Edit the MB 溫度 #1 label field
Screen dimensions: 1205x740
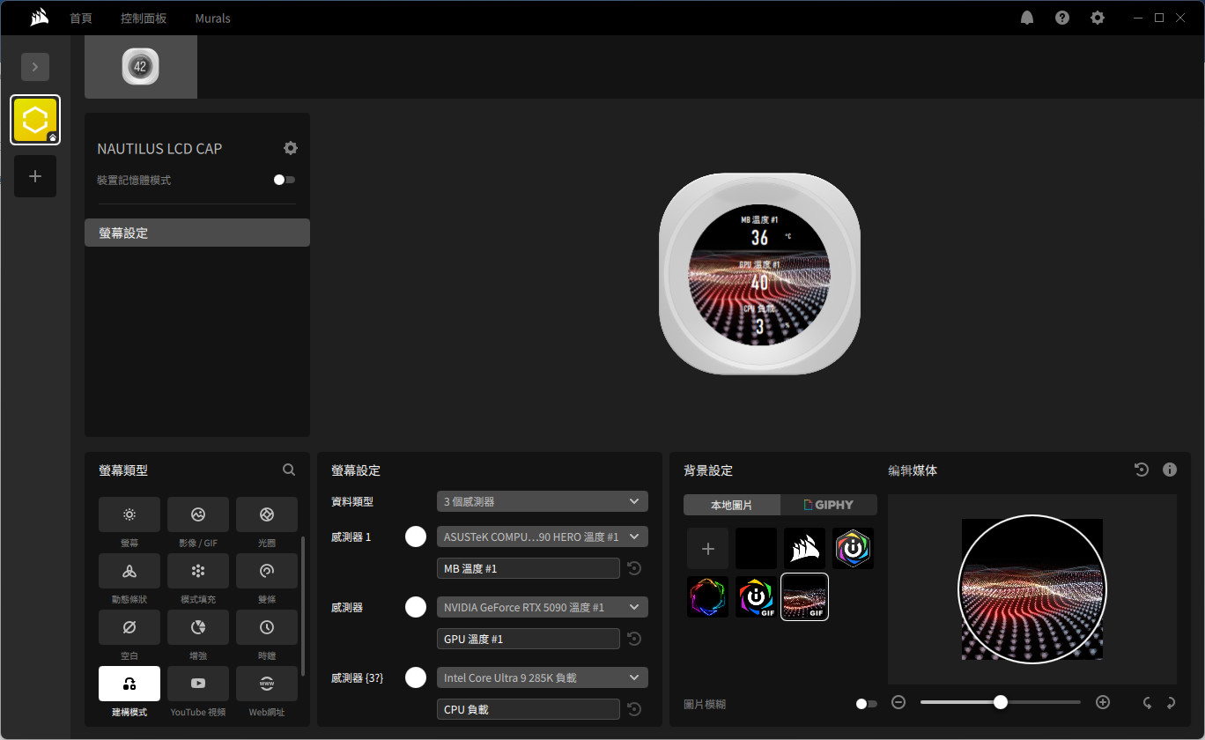529,568
